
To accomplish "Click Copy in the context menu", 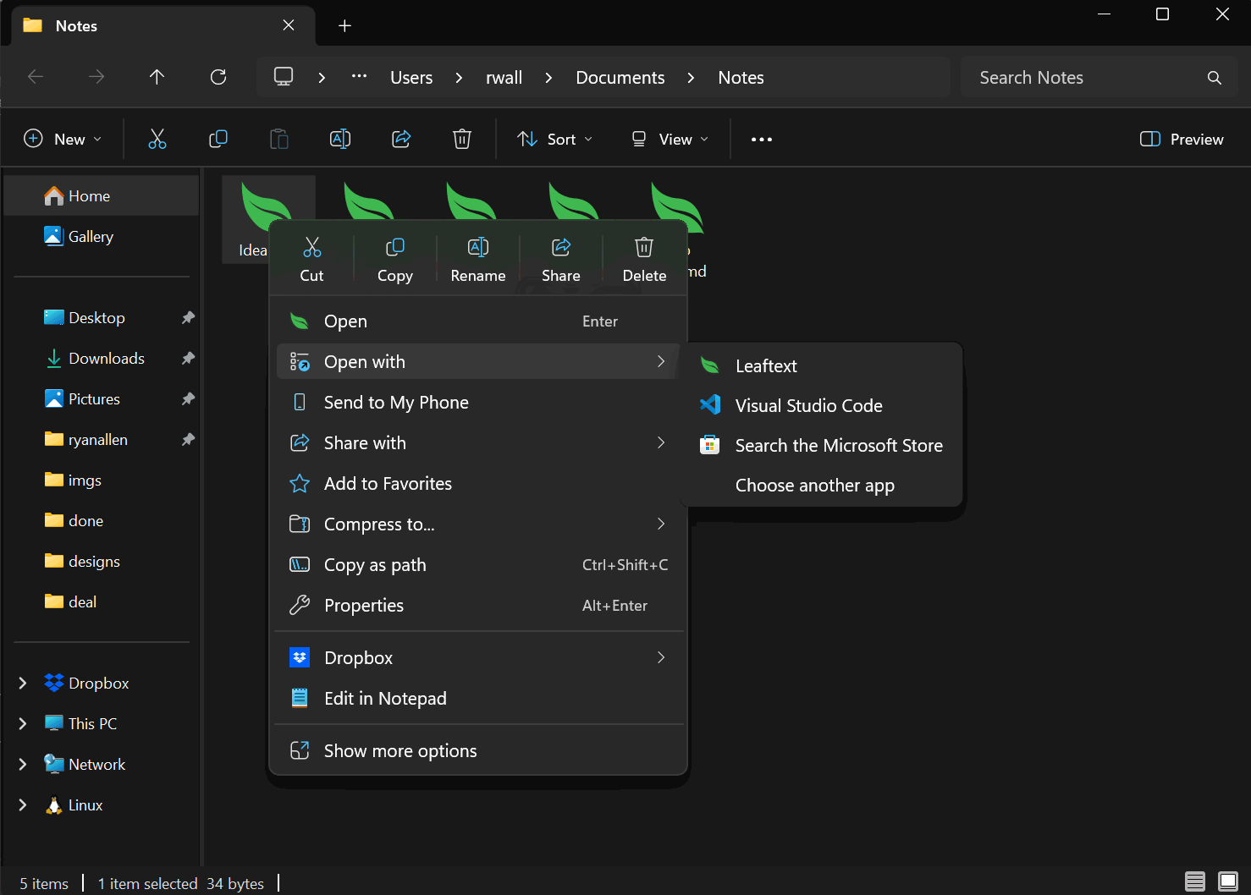I will [394, 259].
